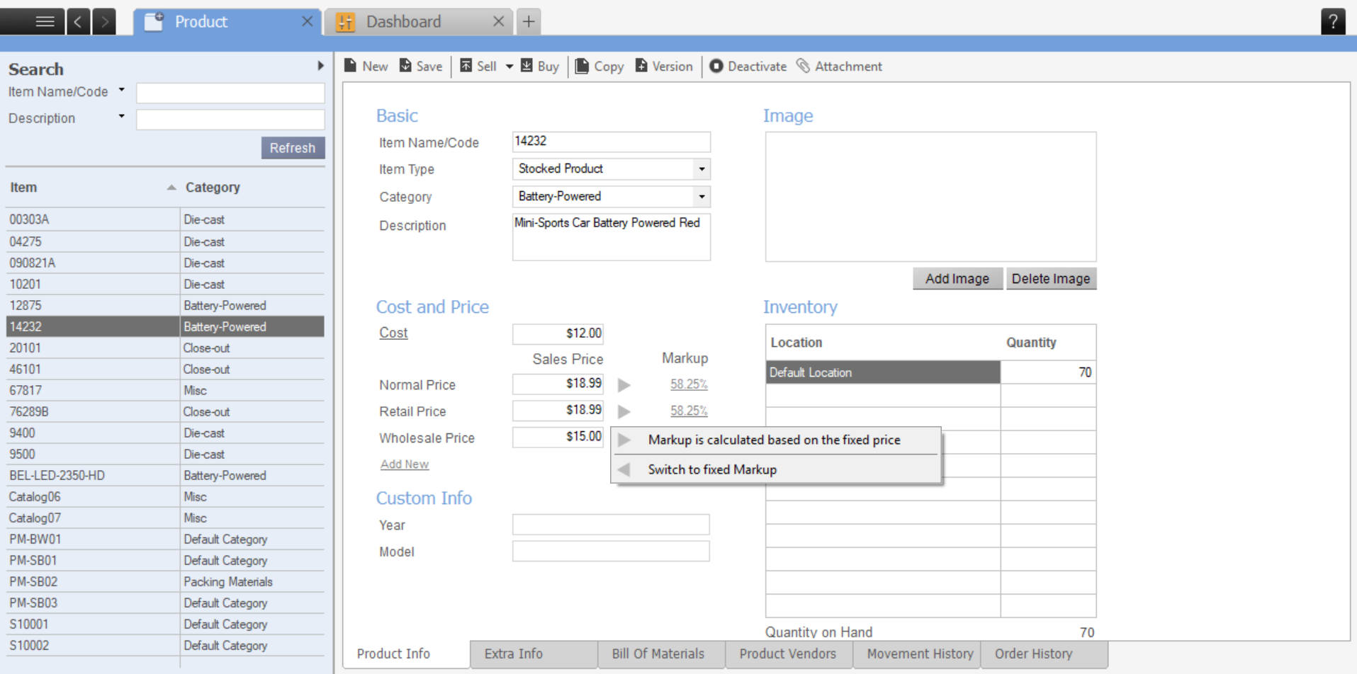Open the Category dropdown
Screen dimensions: 1357x674
tap(702, 197)
